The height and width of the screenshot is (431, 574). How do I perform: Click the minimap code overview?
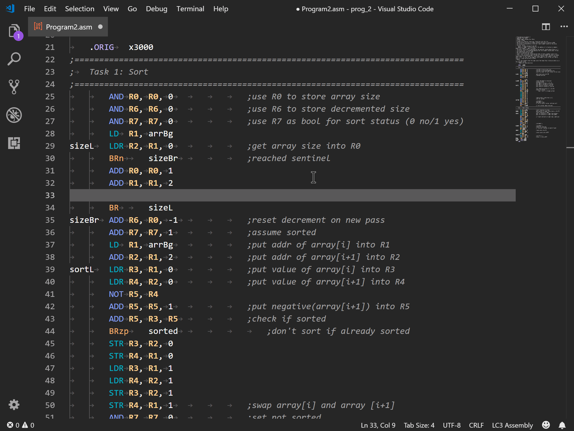point(538,90)
